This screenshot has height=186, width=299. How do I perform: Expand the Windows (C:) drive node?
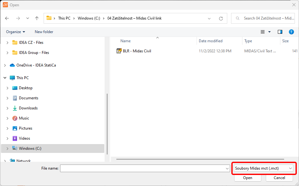click(x=8, y=148)
